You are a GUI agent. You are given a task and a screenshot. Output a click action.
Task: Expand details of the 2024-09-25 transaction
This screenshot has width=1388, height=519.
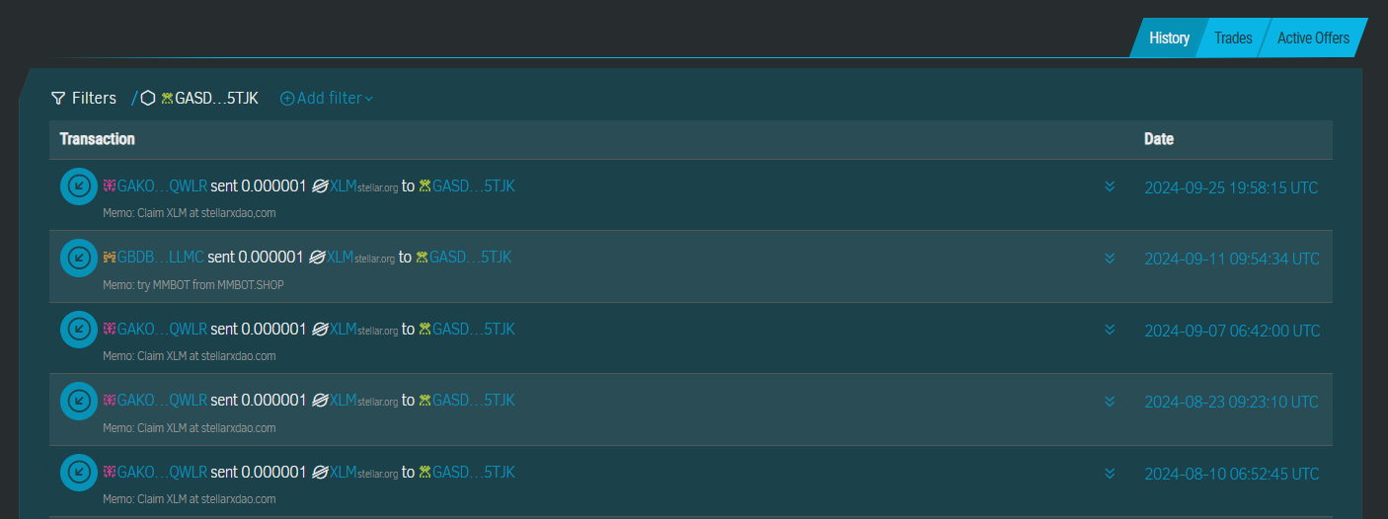[x=1110, y=186]
